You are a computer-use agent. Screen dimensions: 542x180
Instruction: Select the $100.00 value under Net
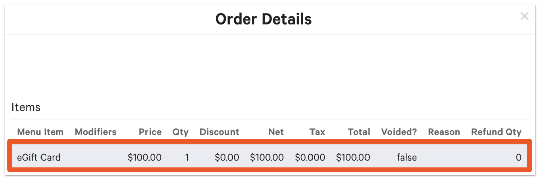pos(267,157)
